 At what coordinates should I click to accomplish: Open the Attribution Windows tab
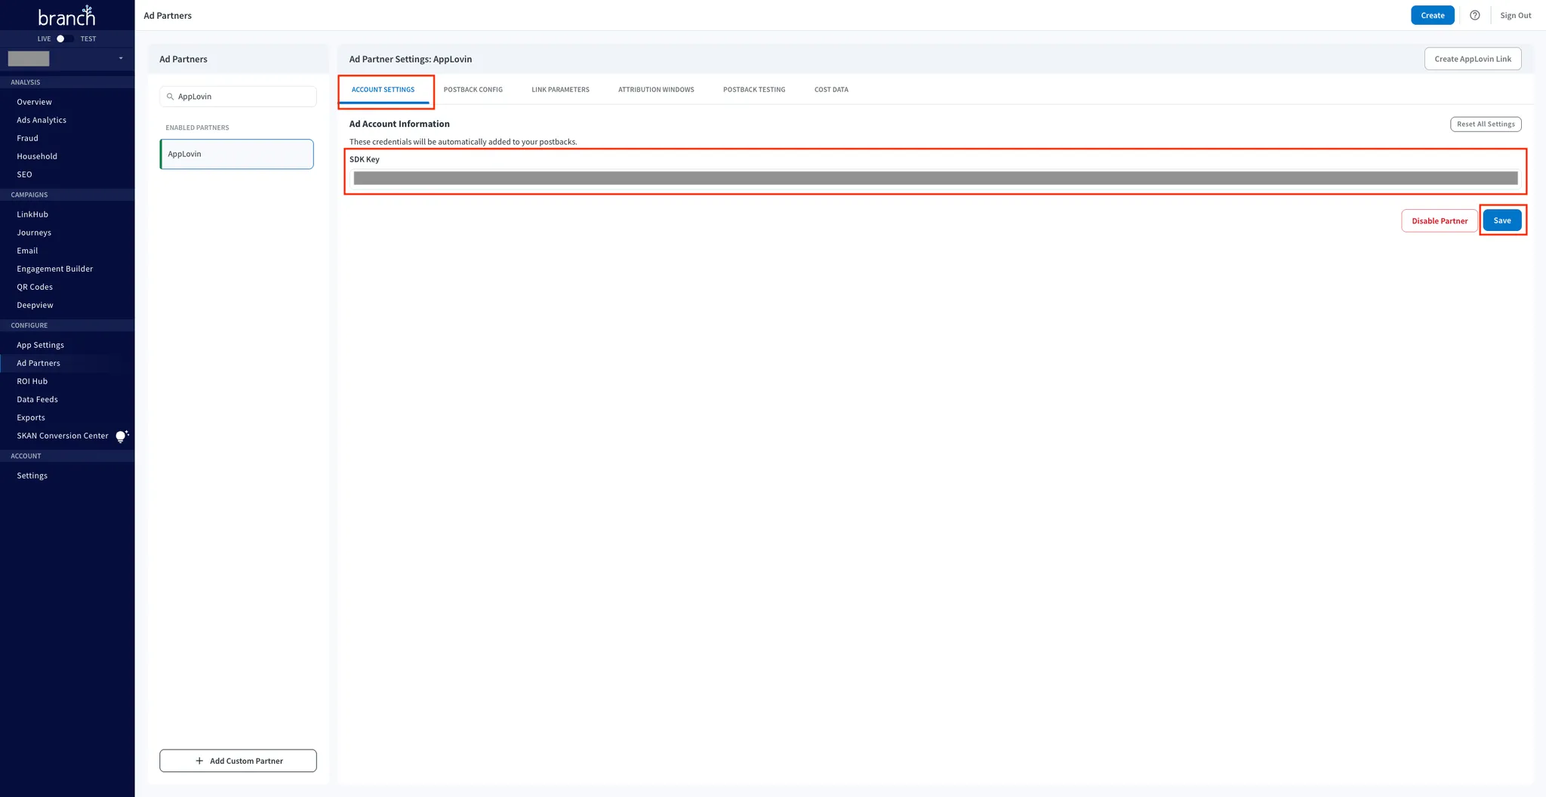656,90
